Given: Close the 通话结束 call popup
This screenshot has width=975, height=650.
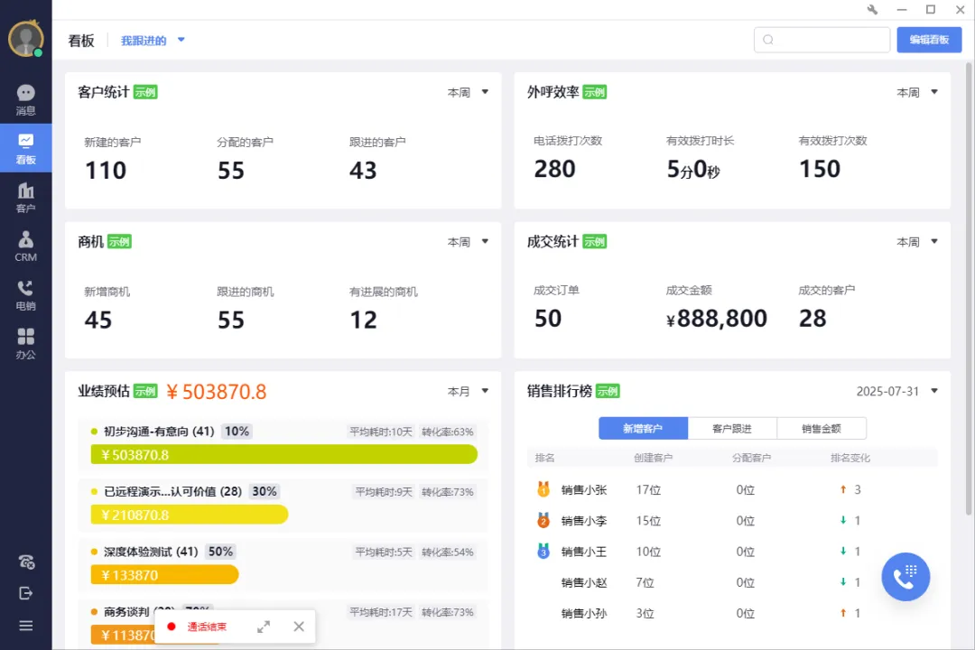Looking at the screenshot, I should tap(299, 627).
